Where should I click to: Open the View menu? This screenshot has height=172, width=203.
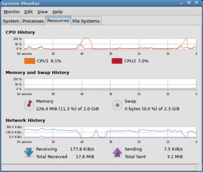(x=42, y=12)
